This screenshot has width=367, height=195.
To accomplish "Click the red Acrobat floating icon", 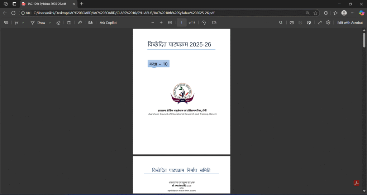I will pos(356,183).
